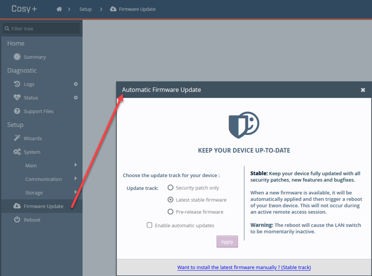Click the home icon in breadcrumb
The width and height of the screenshot is (372, 276).
[59, 9]
